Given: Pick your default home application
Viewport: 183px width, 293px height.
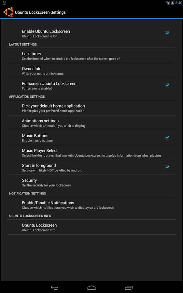Looking at the screenshot, I should pos(91,108).
